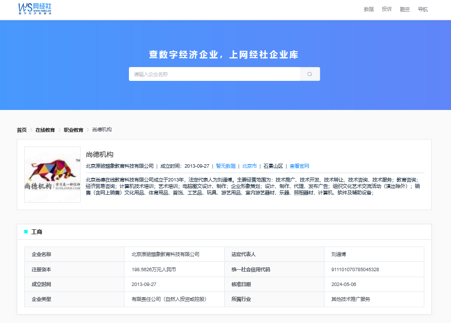Open the 数据 navigation menu item
Screen dimensions: 451x323
click(369, 9)
